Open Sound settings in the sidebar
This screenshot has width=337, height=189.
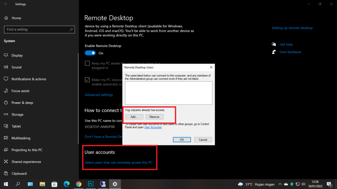tap(16, 67)
